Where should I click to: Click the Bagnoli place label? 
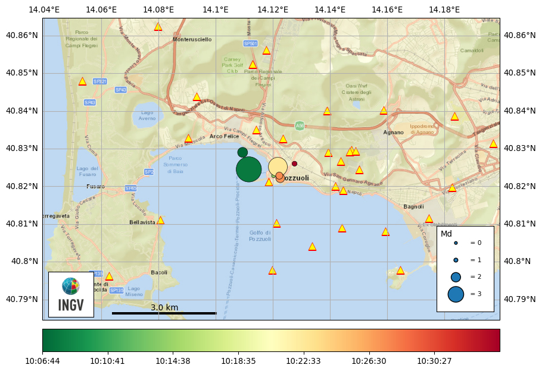pos(413,207)
